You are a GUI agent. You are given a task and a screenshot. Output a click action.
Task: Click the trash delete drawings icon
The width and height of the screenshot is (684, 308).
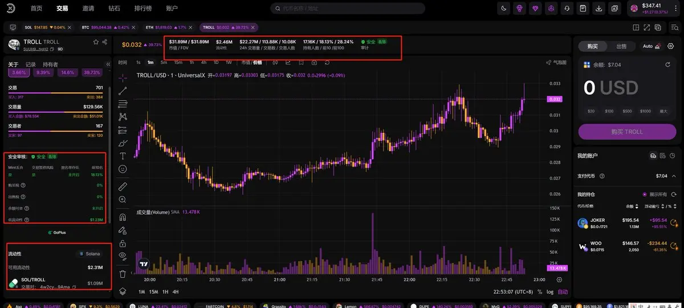(x=123, y=274)
